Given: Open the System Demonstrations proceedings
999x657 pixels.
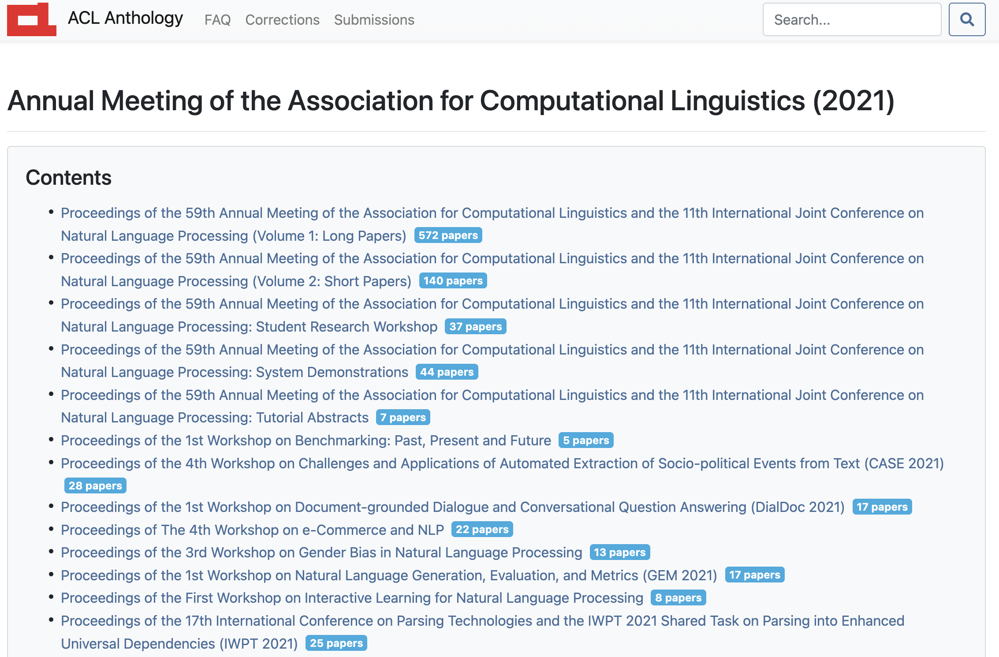Looking at the screenshot, I should pos(492,361).
